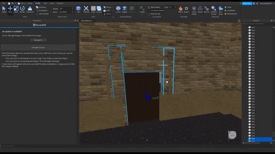Screen dimensions: 275x154
Task: Toggle the Move snap checkbox
Action: (x=51, y=12)
